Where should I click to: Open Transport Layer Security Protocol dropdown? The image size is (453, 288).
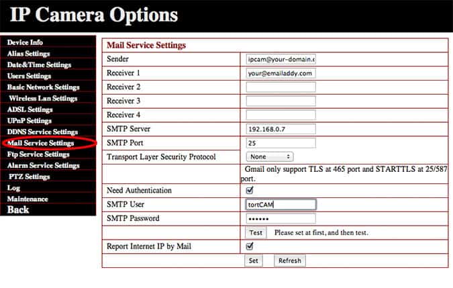pos(270,156)
